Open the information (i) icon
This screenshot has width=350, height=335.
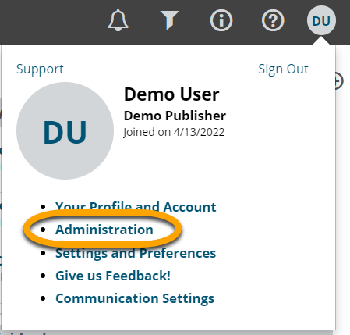pos(221,20)
